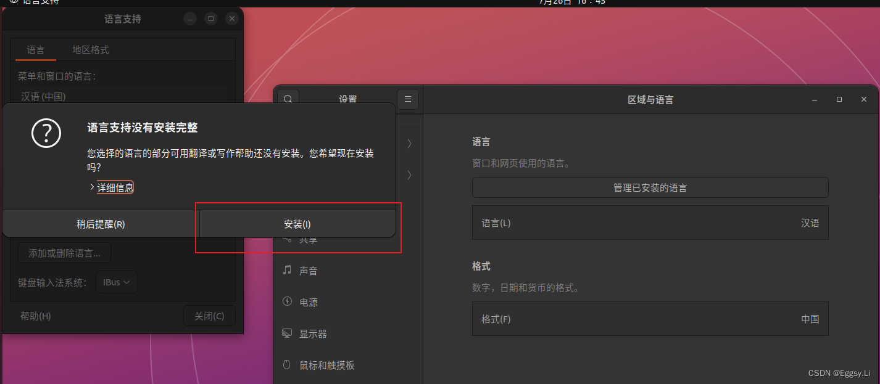Screen dimensions: 880x384
Task: Minimize the Language Support window
Action: [190, 19]
